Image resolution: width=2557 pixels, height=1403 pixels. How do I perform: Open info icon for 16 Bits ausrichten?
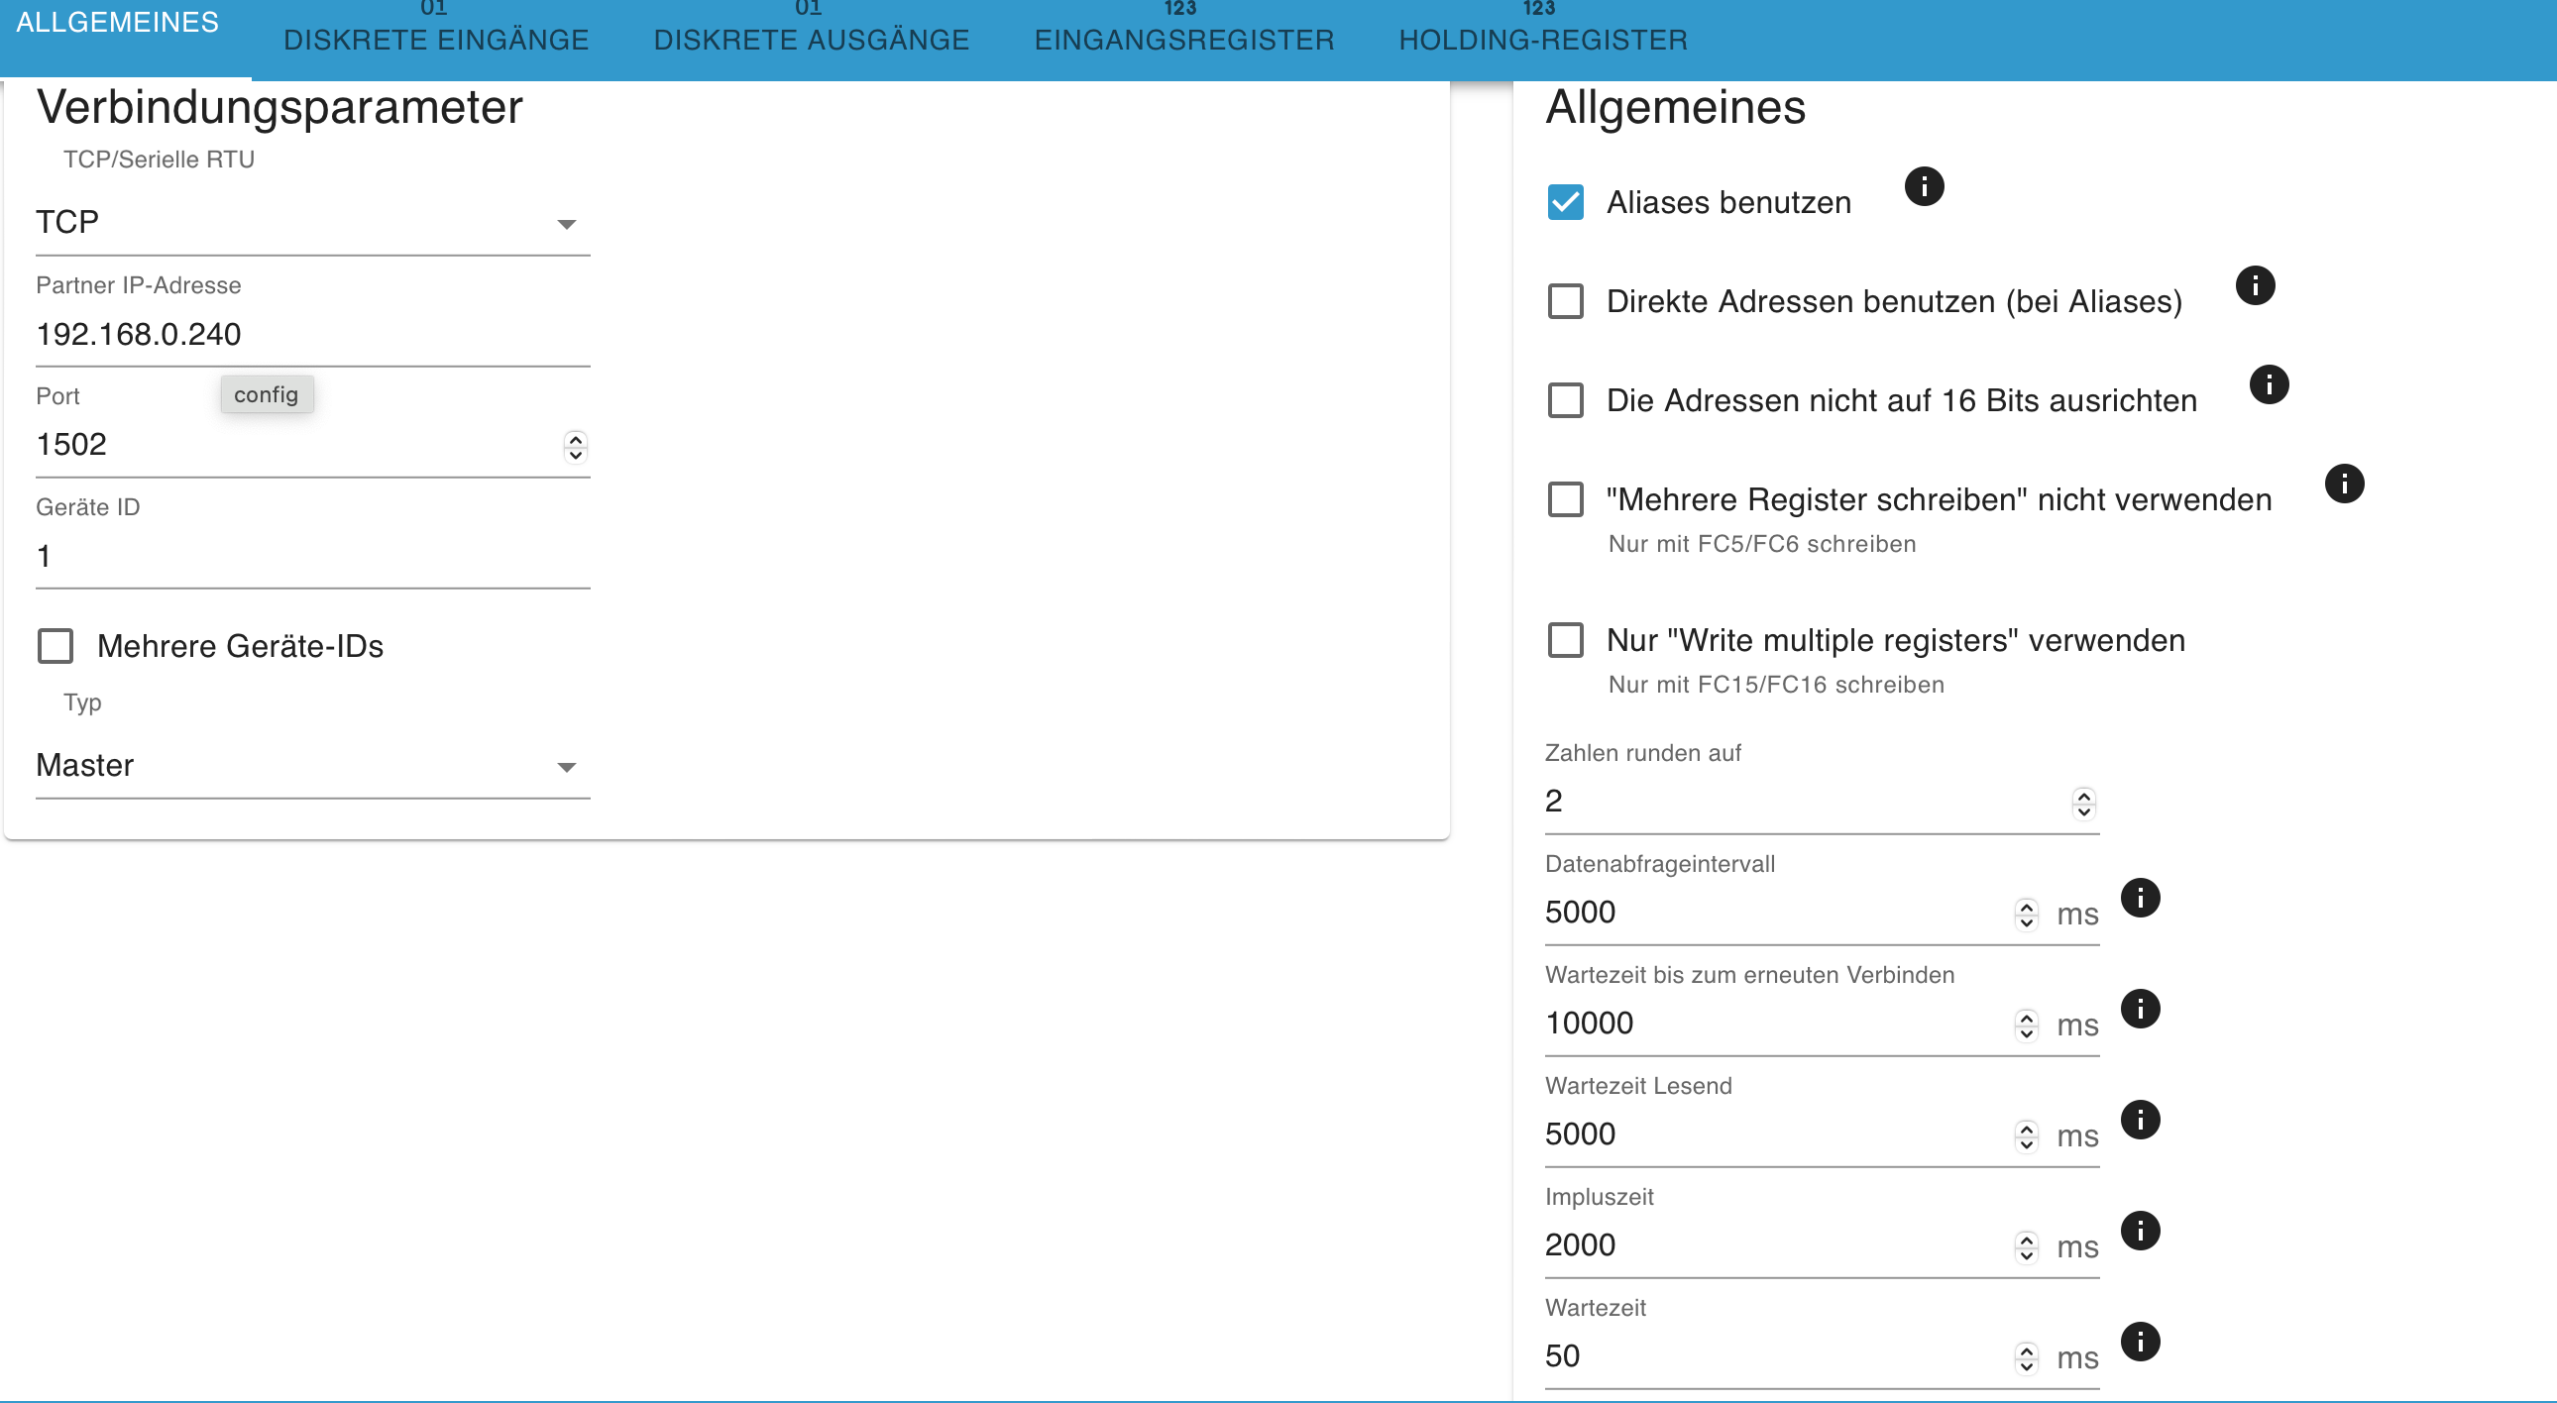pyautogui.click(x=2269, y=385)
